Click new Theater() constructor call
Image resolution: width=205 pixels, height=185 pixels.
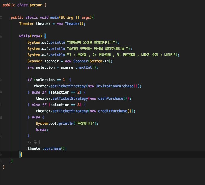coord(70,24)
